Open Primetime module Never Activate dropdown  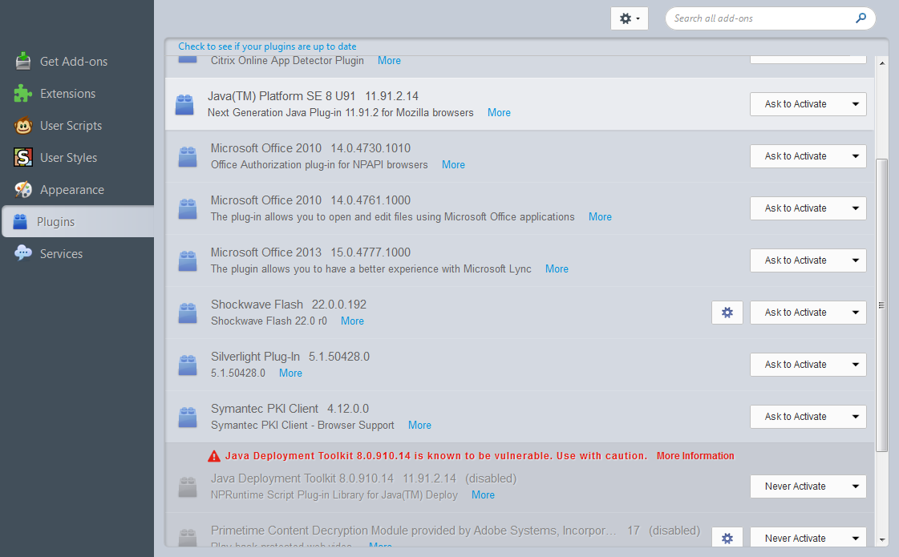pos(808,538)
